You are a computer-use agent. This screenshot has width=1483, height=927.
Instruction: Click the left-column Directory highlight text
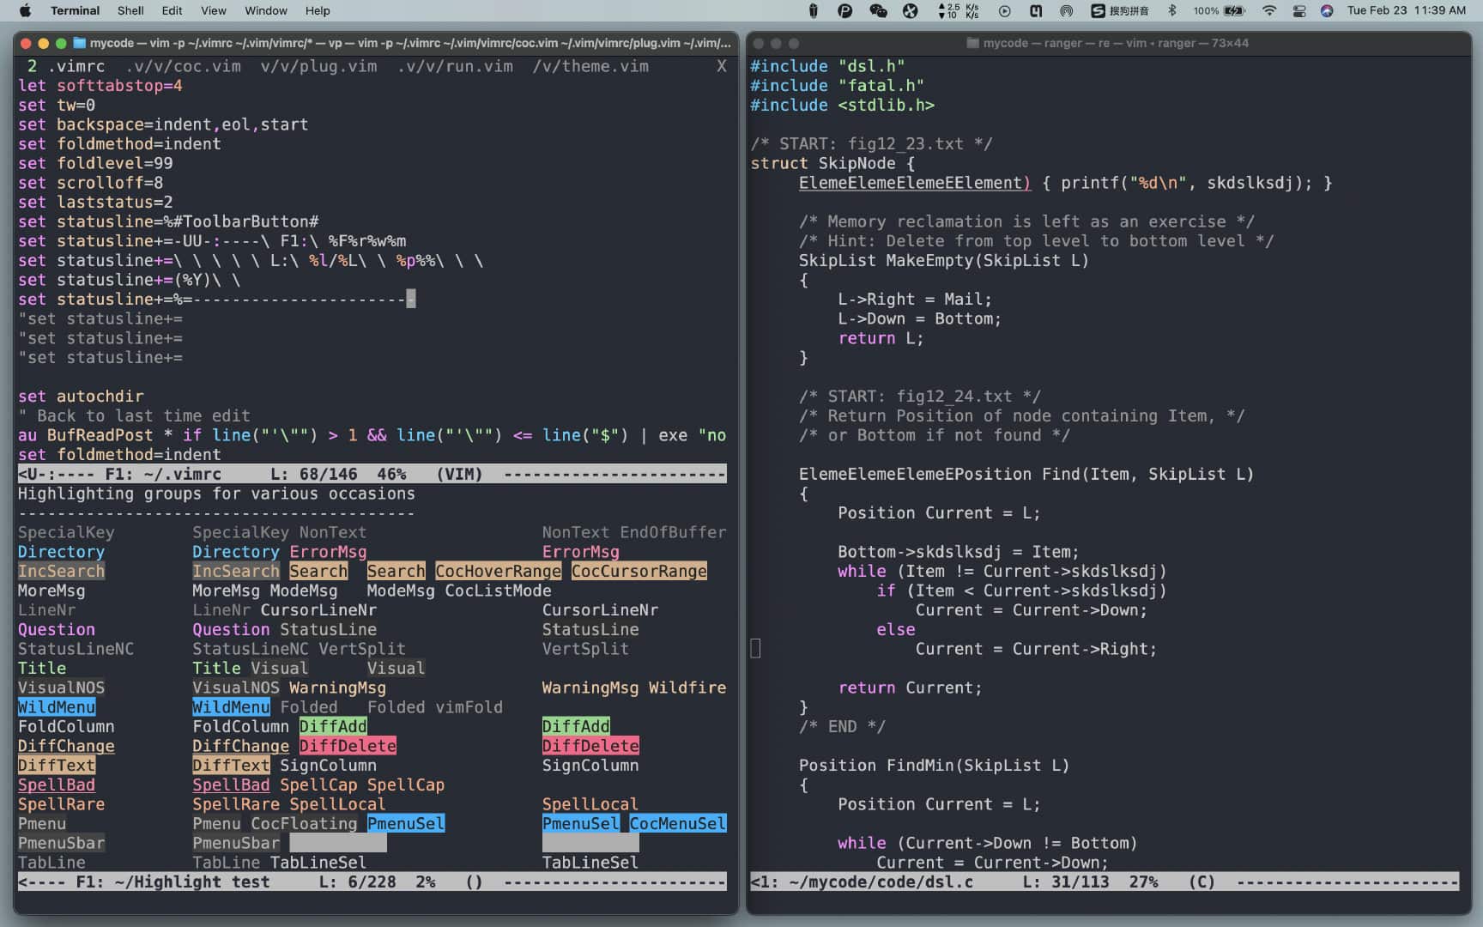[x=62, y=552]
